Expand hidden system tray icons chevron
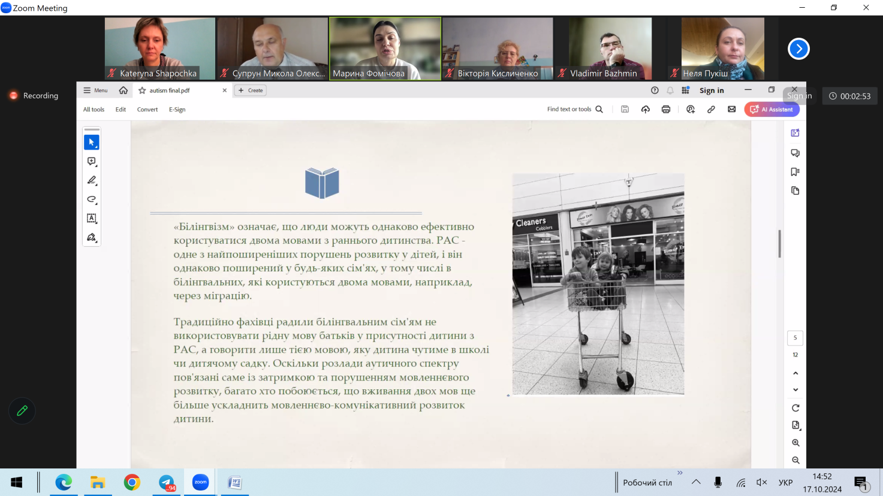This screenshot has height=496, width=883. tap(696, 482)
